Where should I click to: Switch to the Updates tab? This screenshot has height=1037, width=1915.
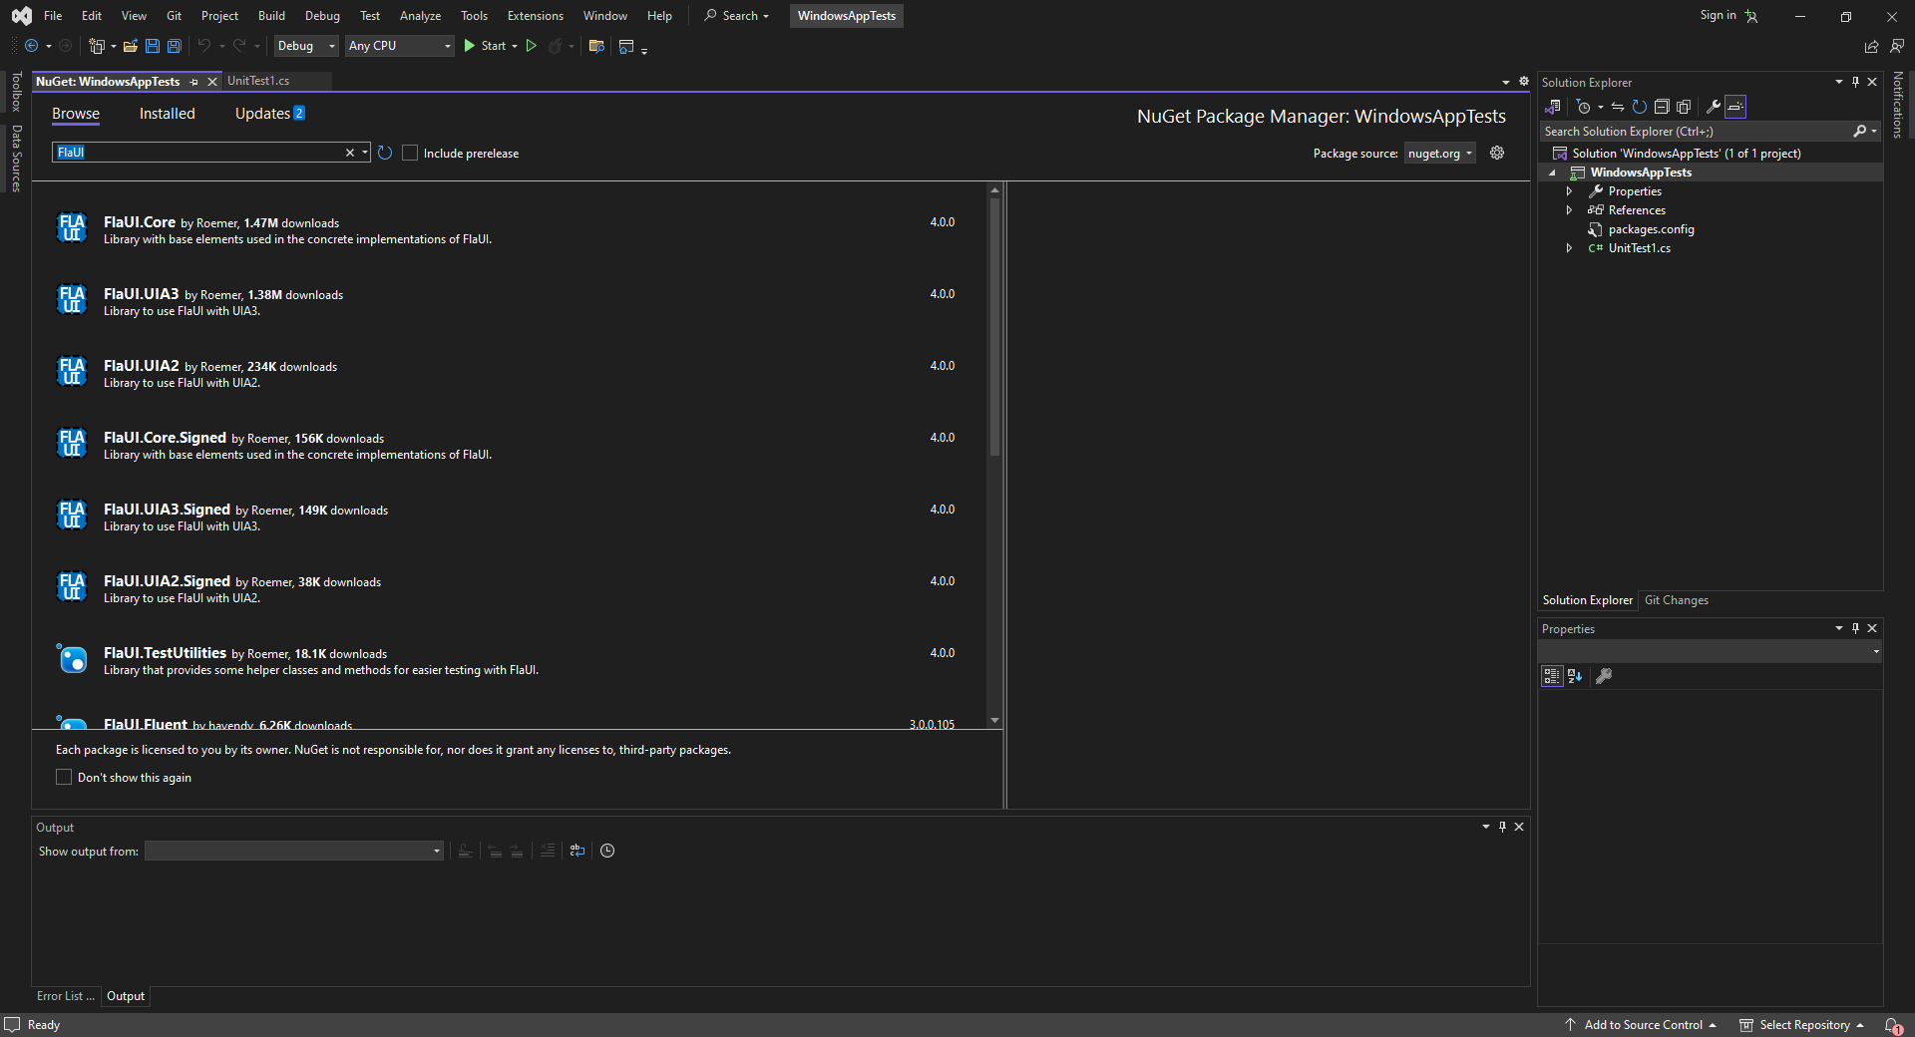click(269, 114)
